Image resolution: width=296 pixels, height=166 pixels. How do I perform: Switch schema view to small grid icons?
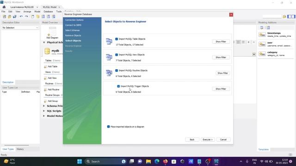238,42
